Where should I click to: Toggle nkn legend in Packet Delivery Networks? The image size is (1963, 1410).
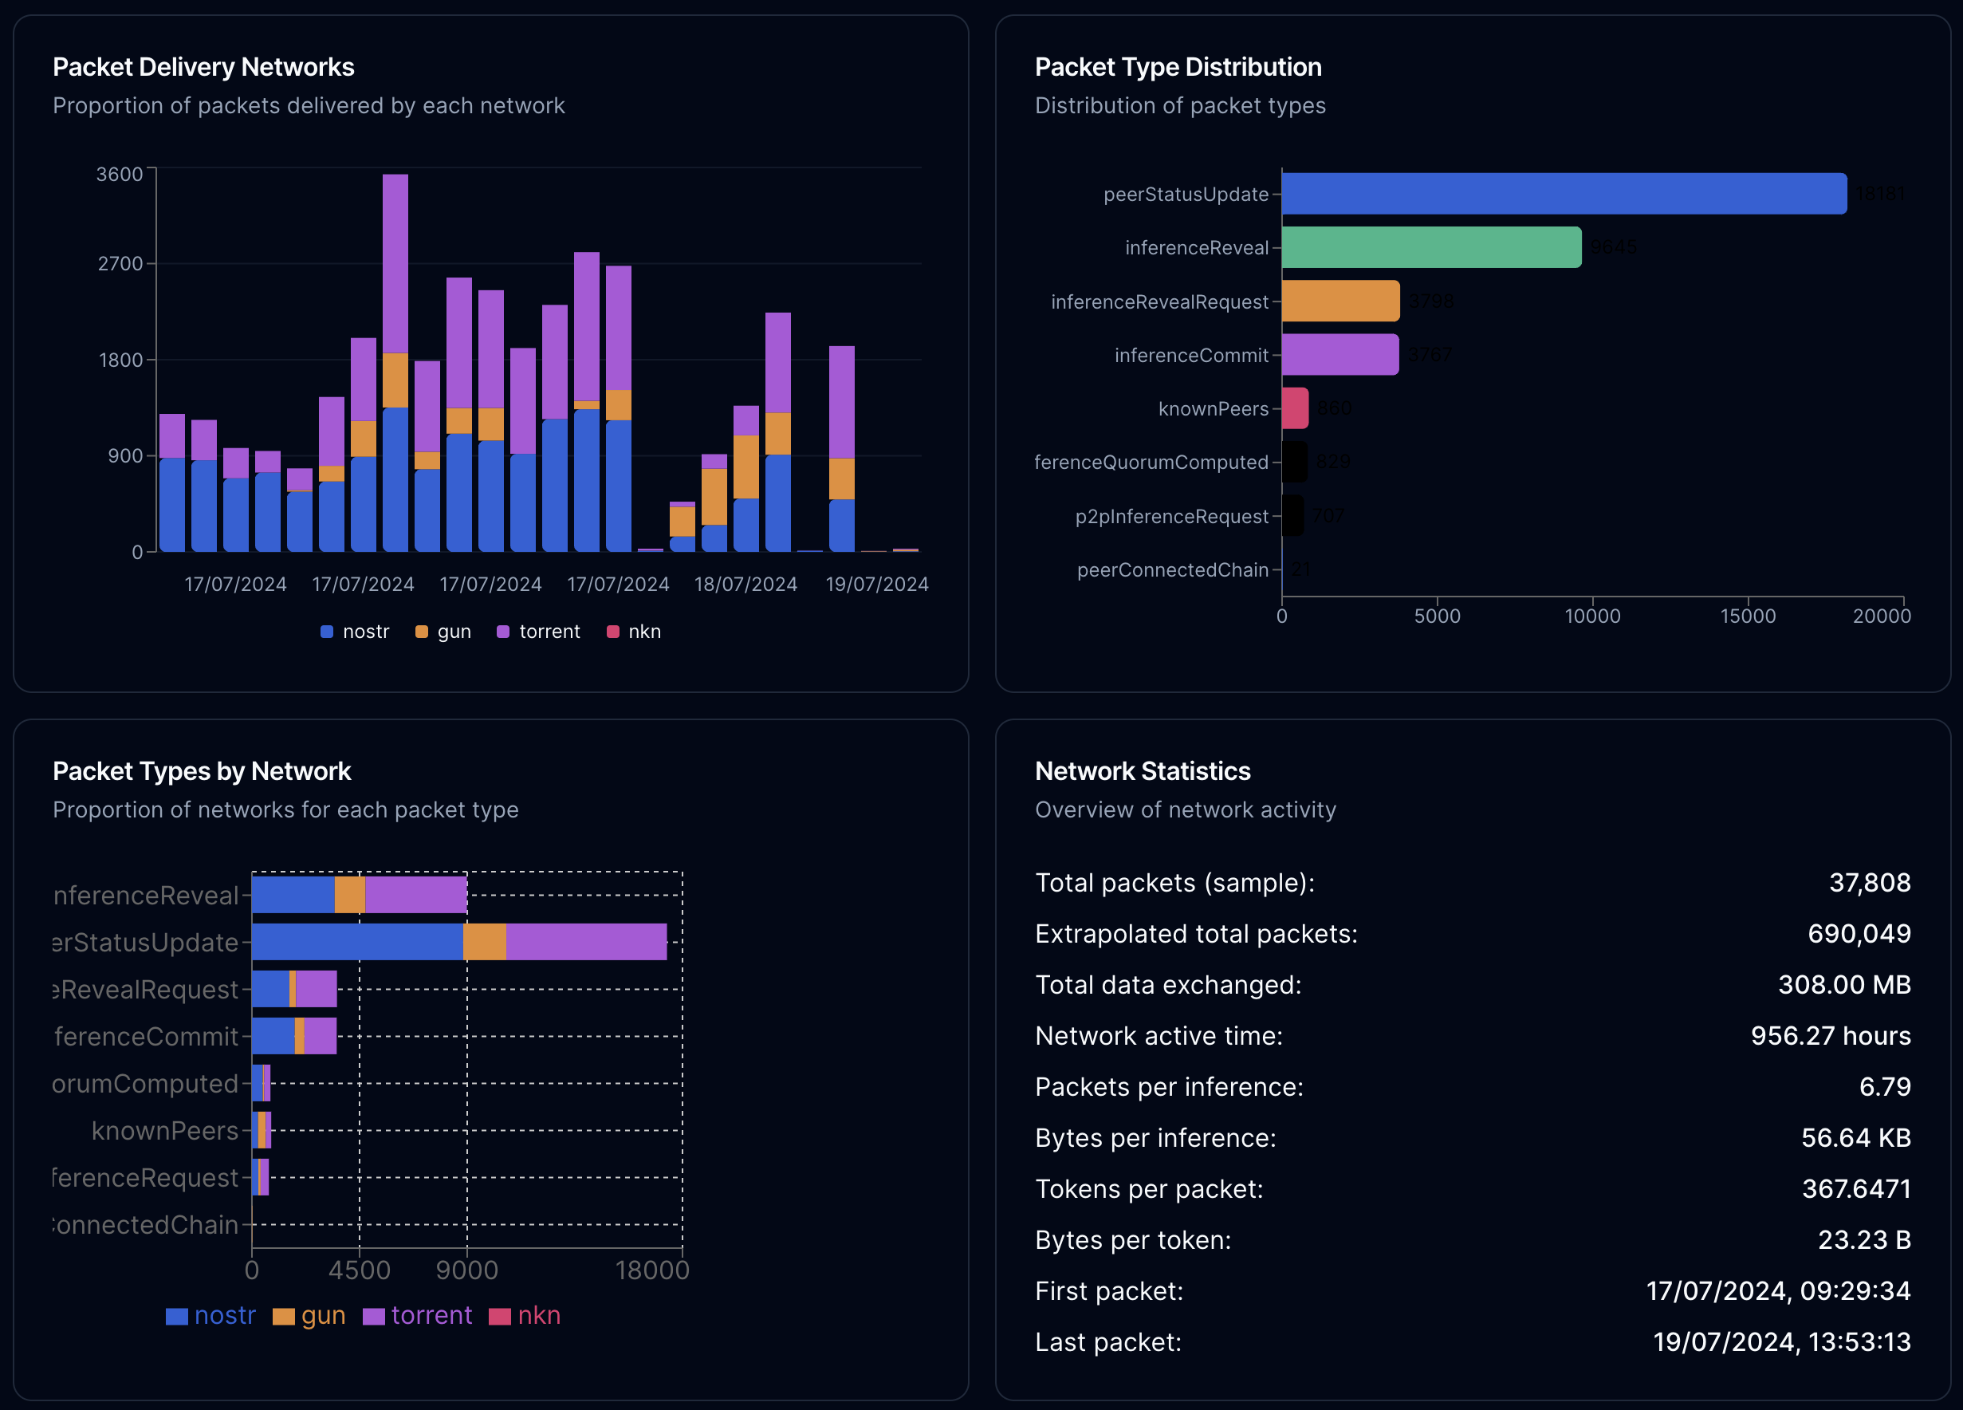635,632
